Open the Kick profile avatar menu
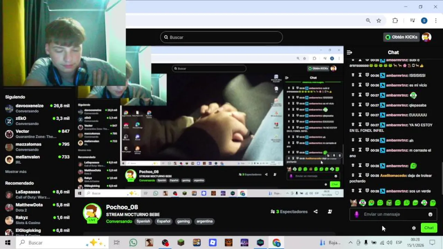This screenshot has height=249, width=443. coord(427,37)
